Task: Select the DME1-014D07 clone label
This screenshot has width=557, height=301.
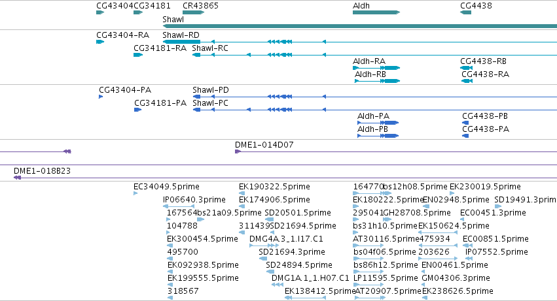Action: (264, 145)
